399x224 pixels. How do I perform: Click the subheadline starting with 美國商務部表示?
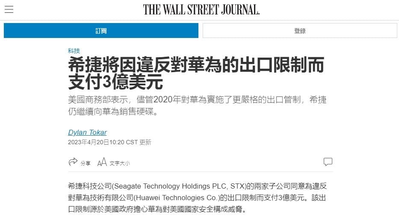click(x=197, y=105)
